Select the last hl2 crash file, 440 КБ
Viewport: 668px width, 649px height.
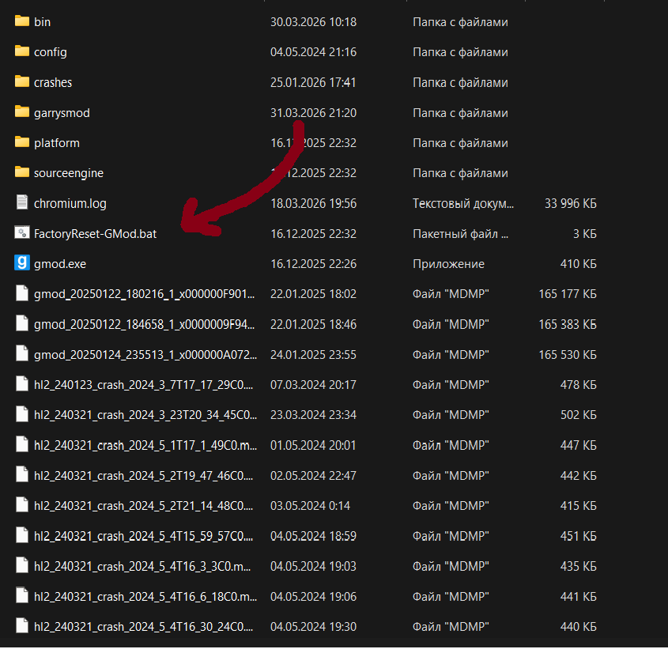coord(145,626)
